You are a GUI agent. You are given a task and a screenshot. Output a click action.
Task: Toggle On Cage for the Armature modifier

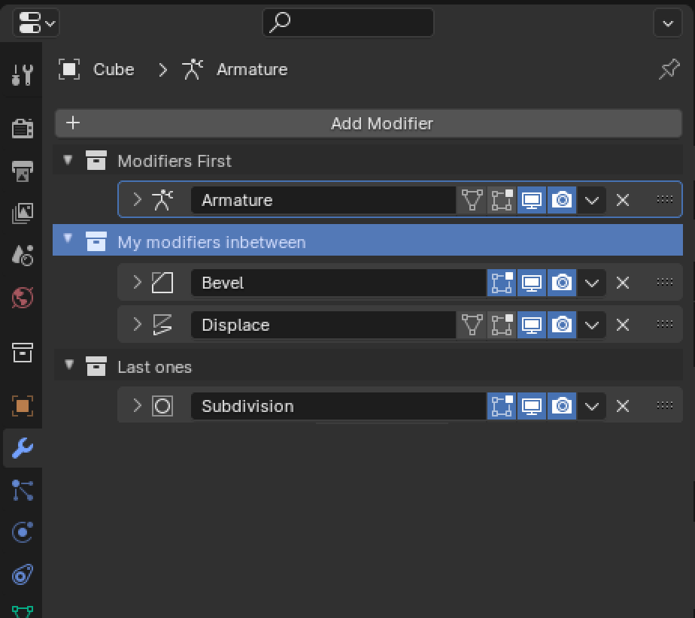coord(472,200)
